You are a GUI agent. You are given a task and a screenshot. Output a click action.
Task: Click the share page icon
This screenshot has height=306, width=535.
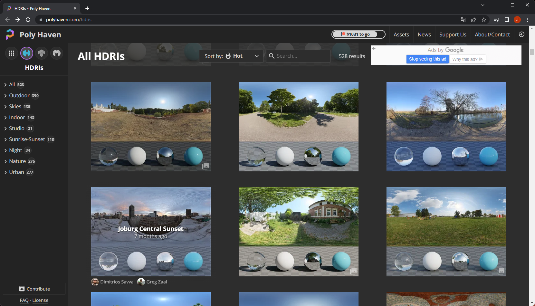(x=473, y=20)
